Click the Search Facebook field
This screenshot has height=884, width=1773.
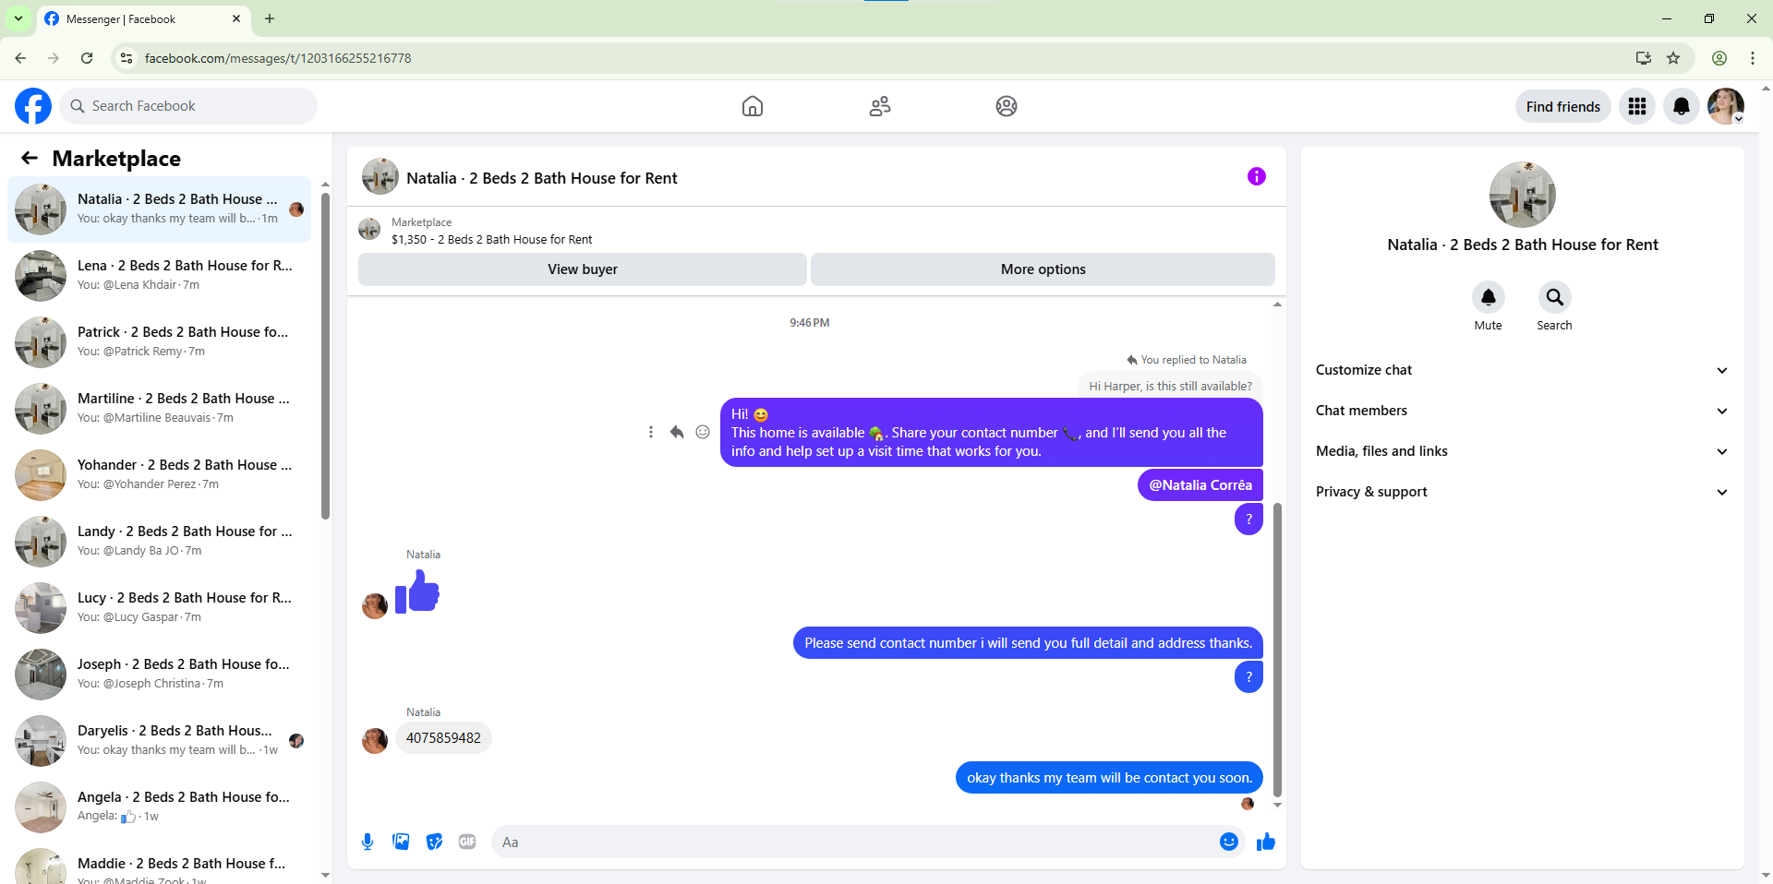pyautogui.click(x=188, y=106)
